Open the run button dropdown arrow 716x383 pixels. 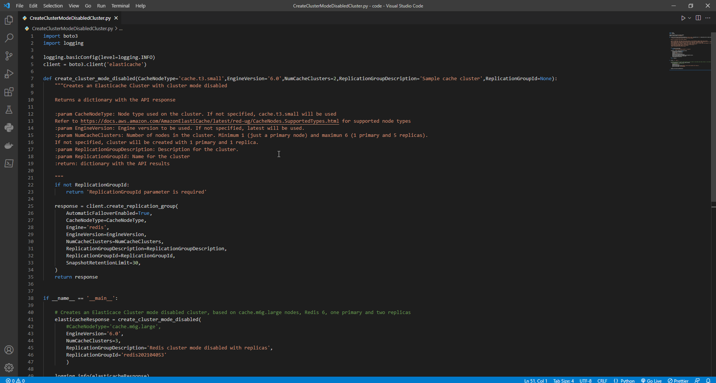[x=689, y=18]
